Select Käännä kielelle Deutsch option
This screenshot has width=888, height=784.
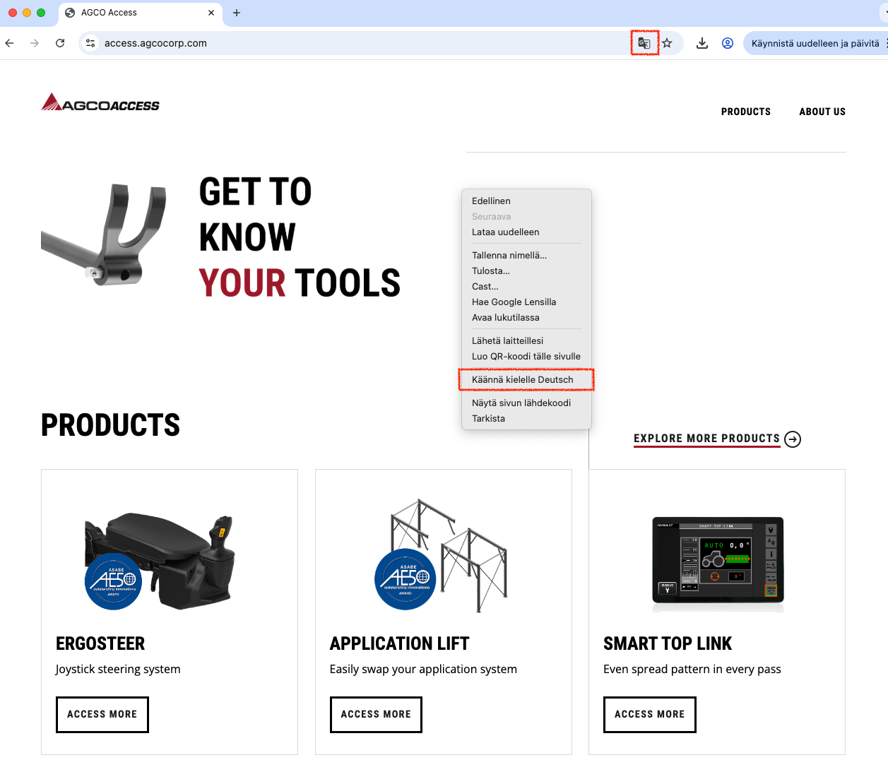(526, 380)
